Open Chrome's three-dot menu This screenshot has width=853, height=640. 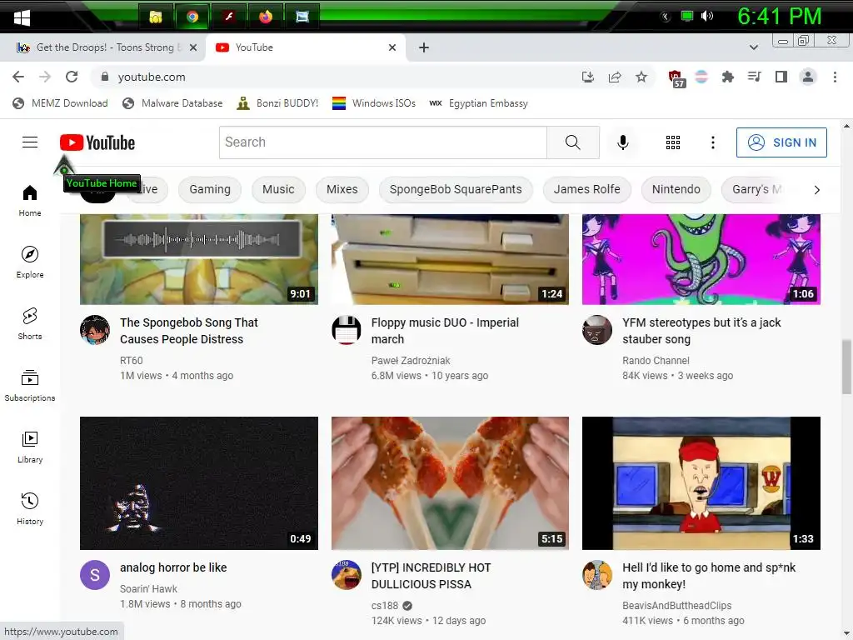835,77
